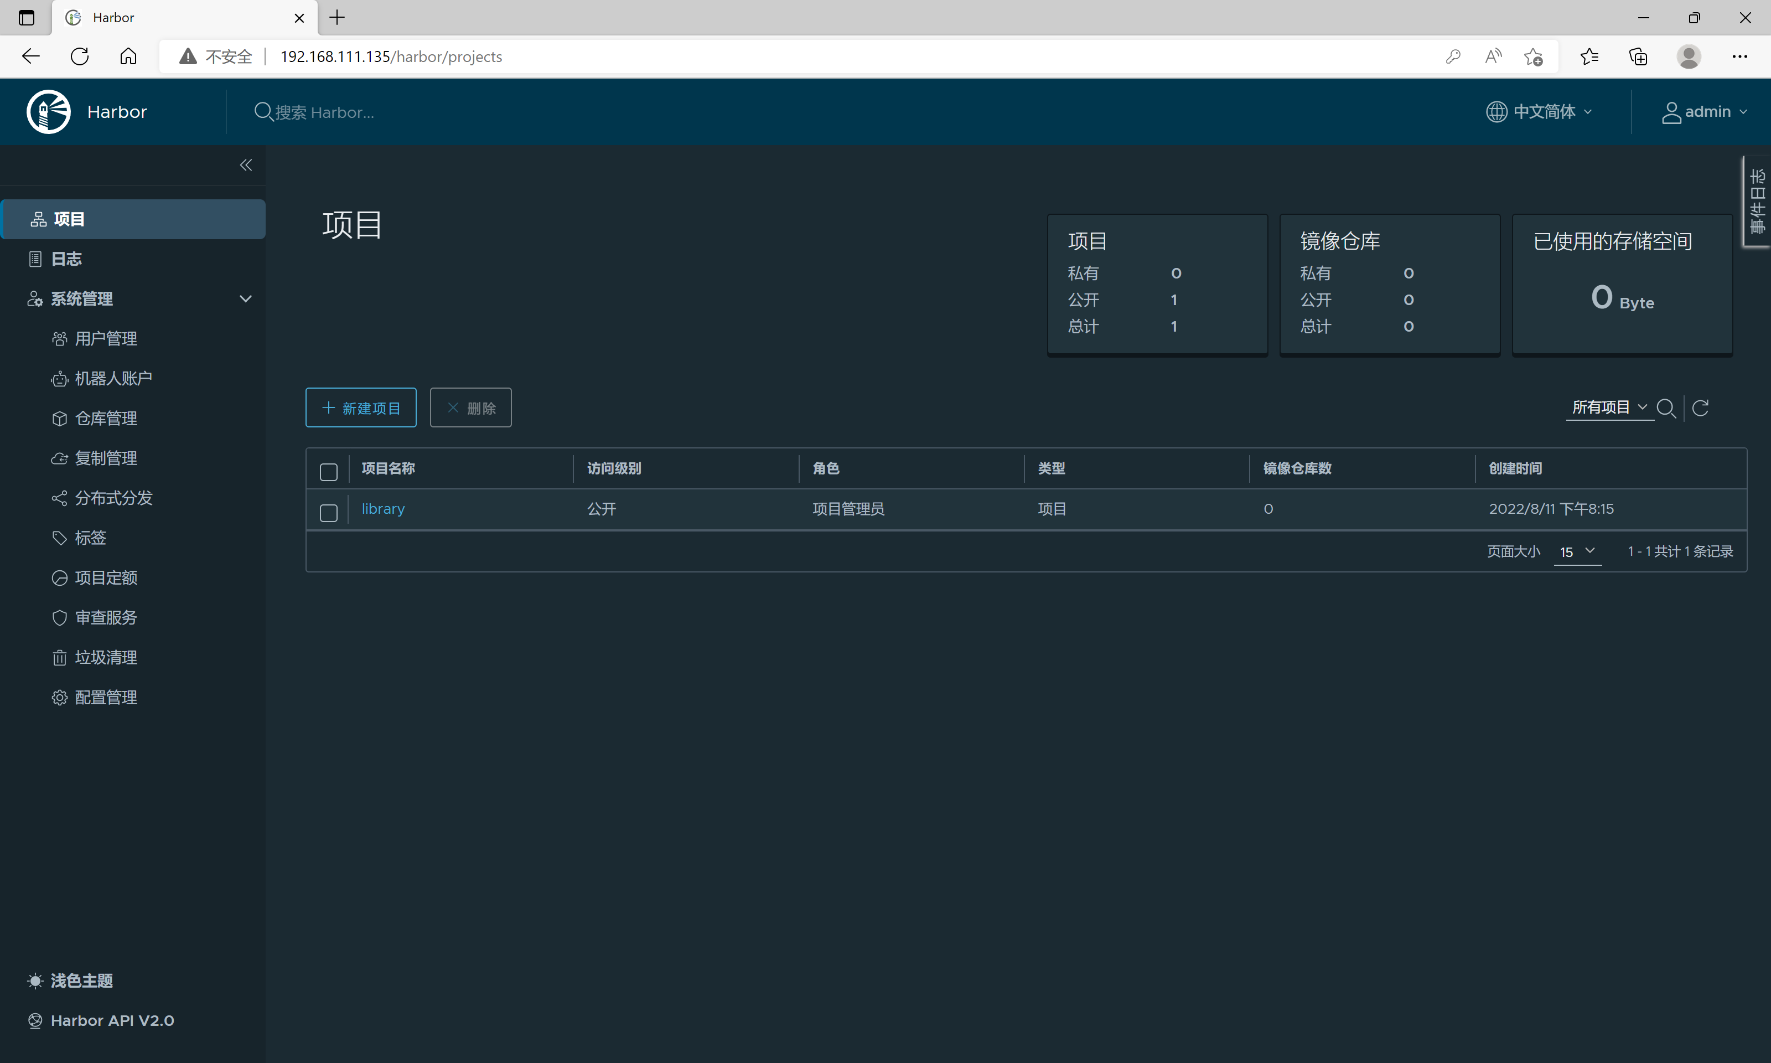Close the Harbor browser tab
This screenshot has height=1063, width=1771.
pyautogui.click(x=300, y=18)
